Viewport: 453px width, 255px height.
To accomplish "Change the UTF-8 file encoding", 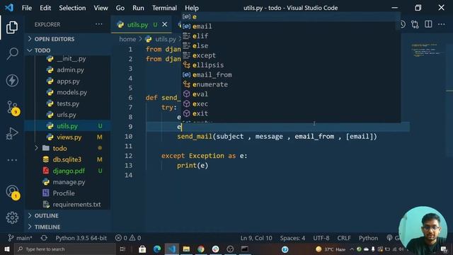I will 321,238.
